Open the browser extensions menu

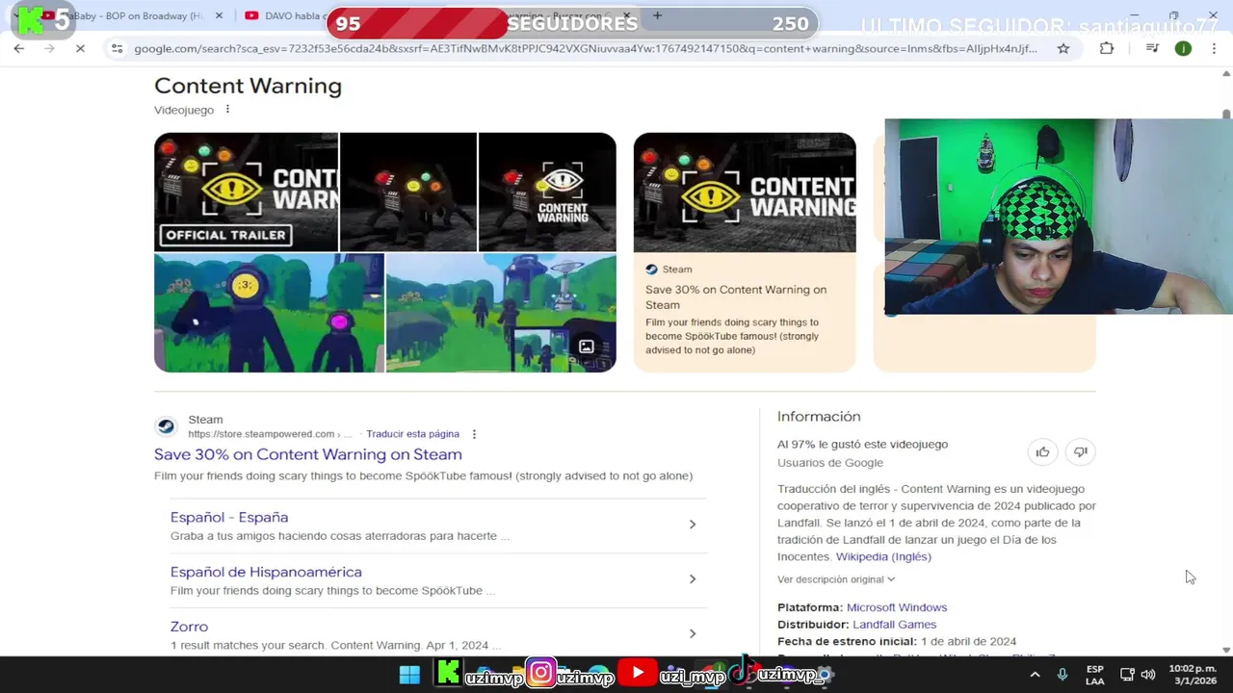1107,48
